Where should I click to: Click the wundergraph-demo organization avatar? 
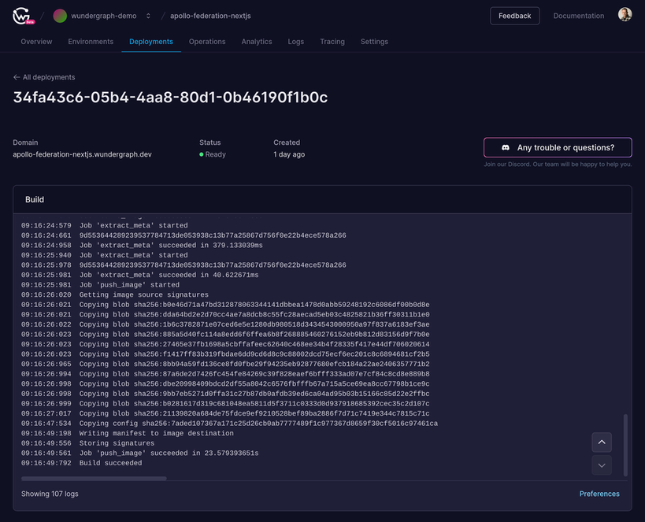[60, 16]
